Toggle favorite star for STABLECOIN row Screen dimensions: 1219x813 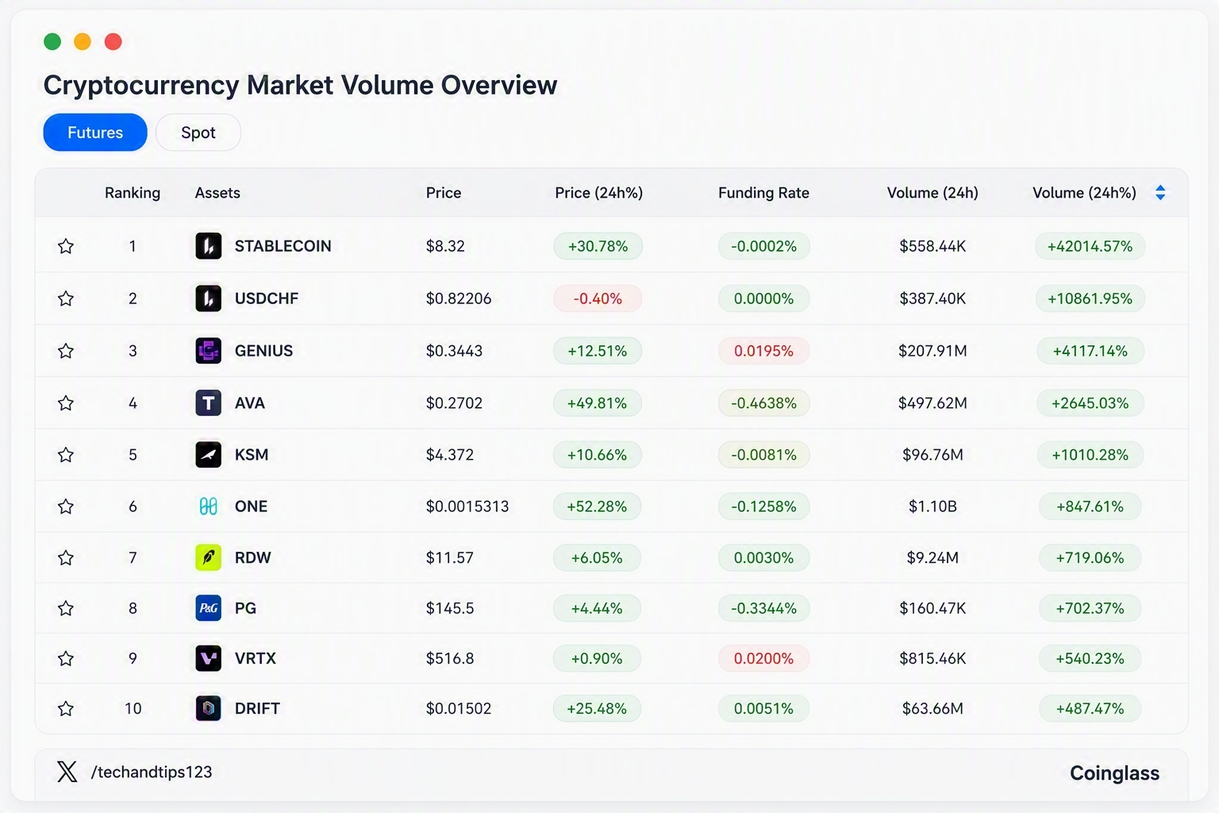tap(66, 246)
